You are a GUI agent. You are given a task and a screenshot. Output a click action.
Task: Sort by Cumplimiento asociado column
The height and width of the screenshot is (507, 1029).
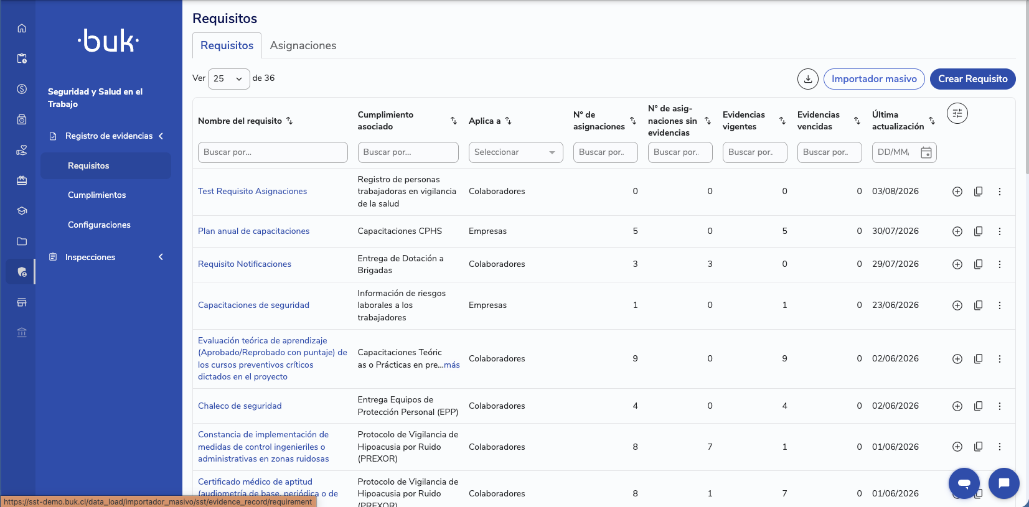click(454, 121)
